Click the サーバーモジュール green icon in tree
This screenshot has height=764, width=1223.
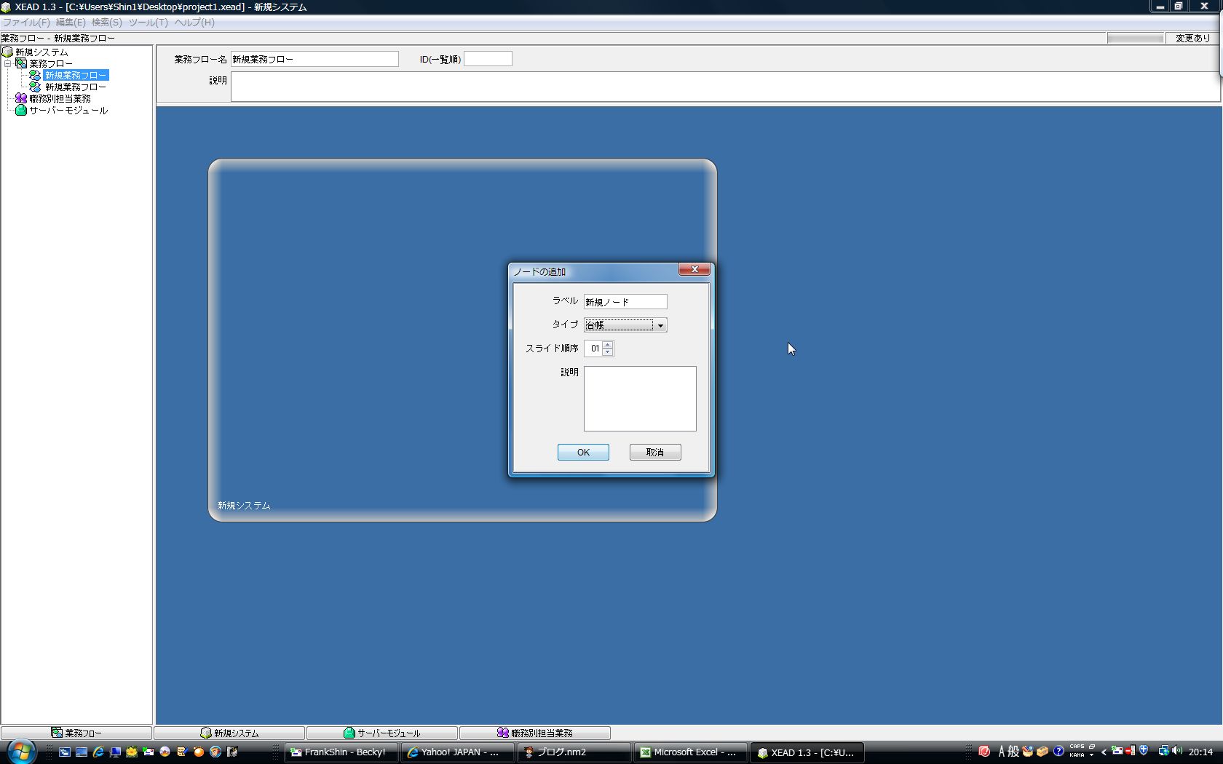point(21,110)
